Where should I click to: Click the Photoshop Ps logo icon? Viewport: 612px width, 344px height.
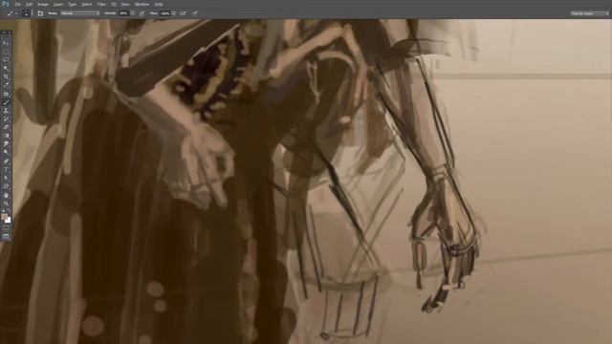[5, 4]
